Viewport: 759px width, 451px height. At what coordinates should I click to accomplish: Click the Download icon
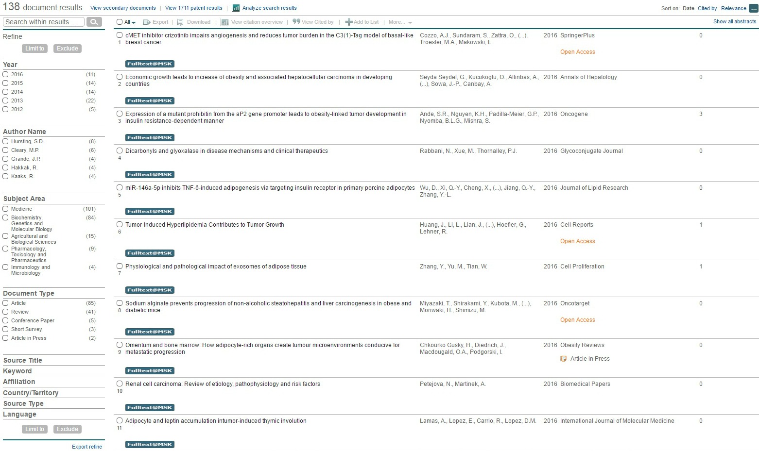pos(180,22)
